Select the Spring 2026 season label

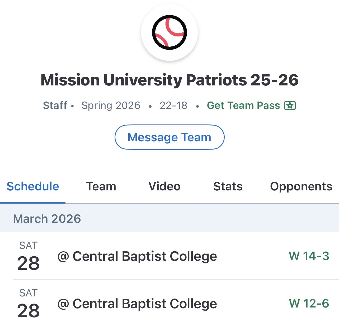(x=111, y=105)
